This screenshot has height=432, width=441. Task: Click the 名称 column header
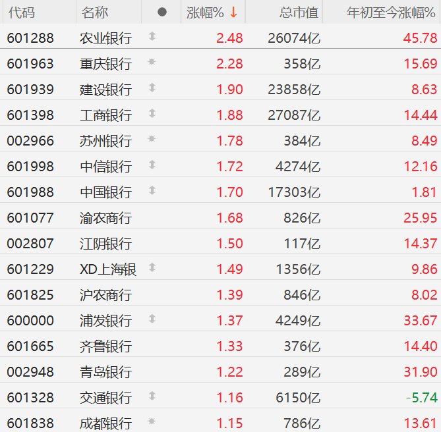click(x=95, y=13)
